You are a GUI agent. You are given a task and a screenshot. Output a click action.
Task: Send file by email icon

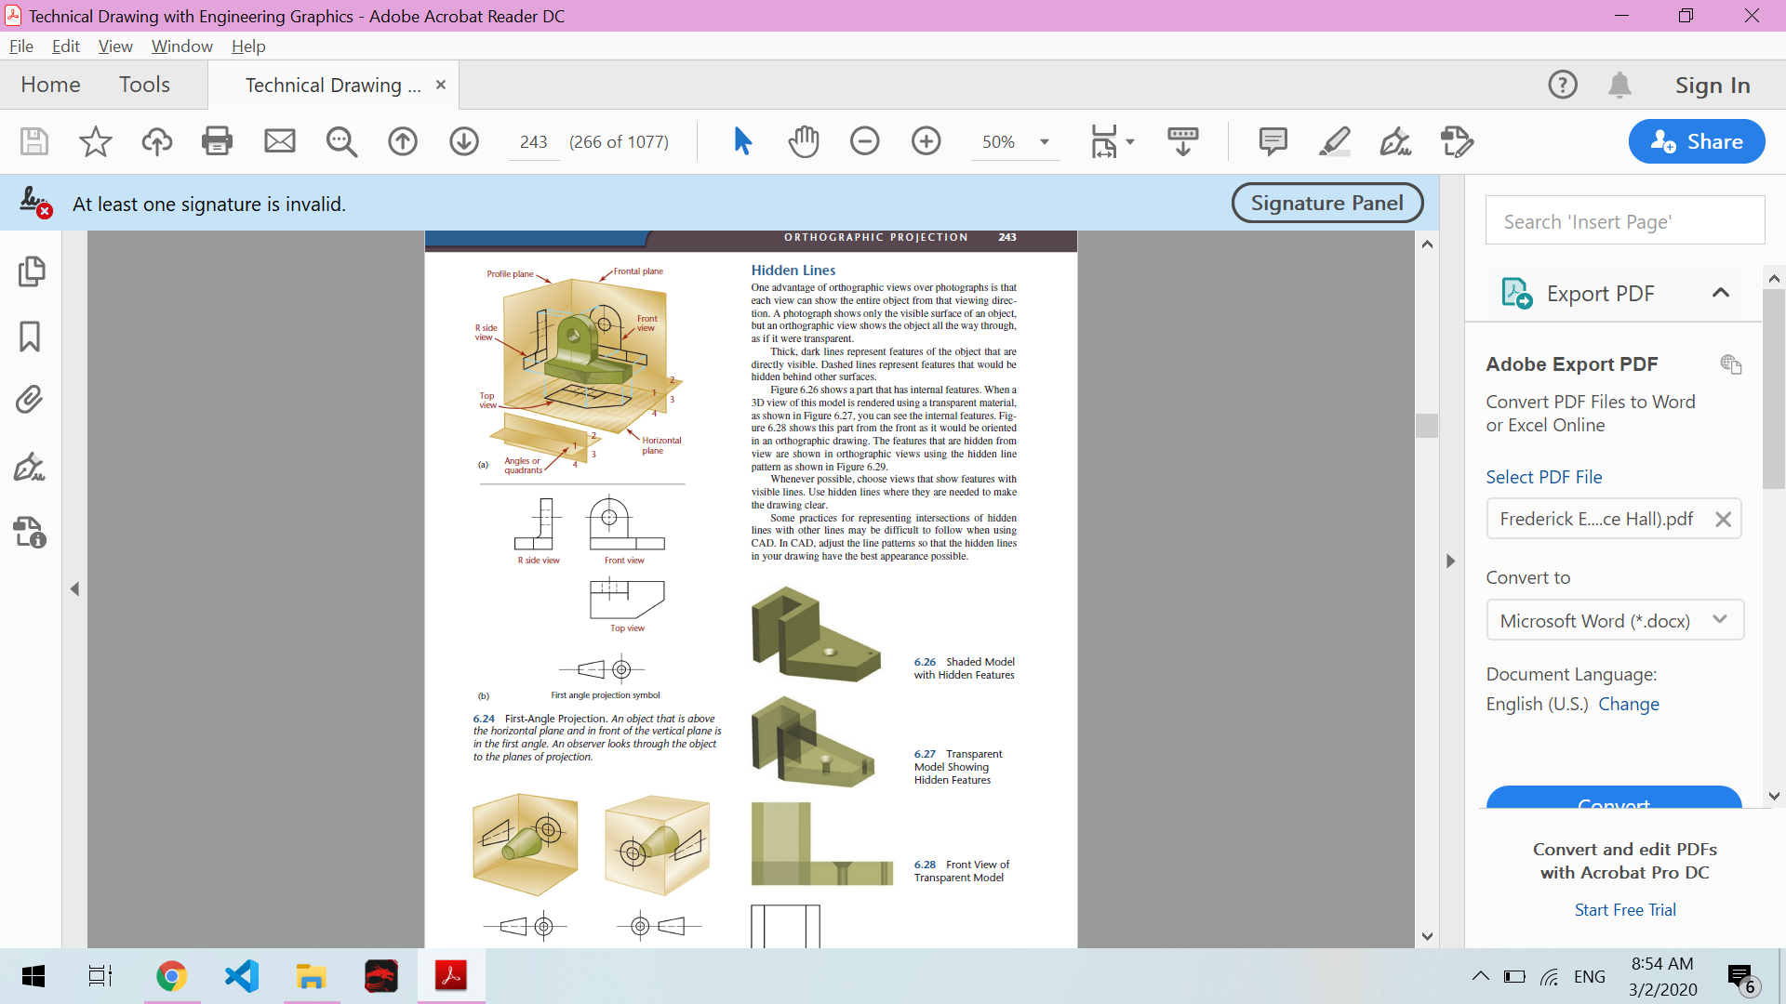click(279, 141)
